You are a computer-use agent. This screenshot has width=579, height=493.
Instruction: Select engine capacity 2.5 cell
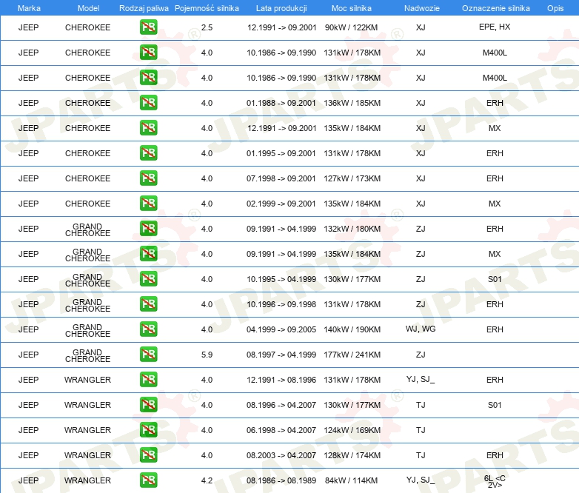coord(207,27)
